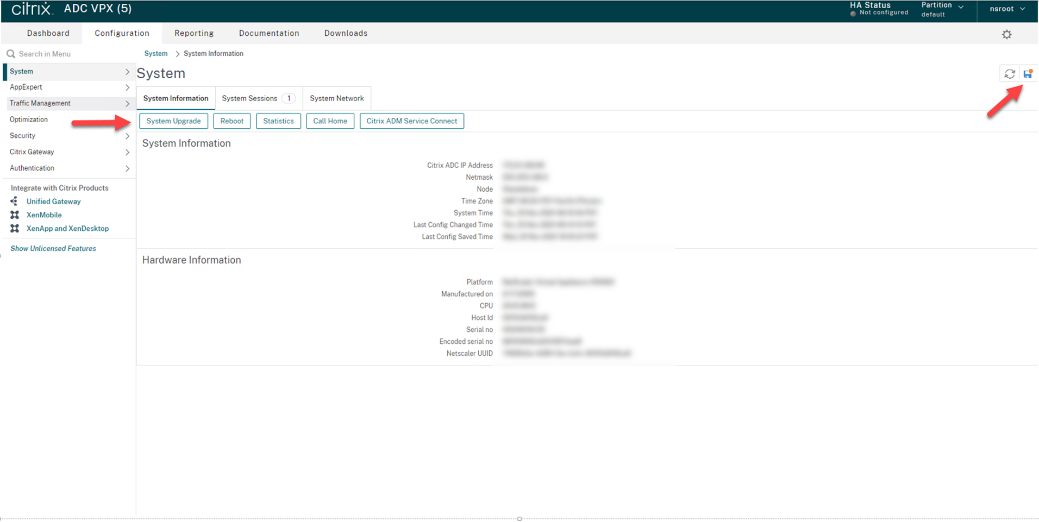This screenshot has width=1039, height=522.
Task: Expand the Citrix Gateway chevron
Action: pyautogui.click(x=127, y=153)
